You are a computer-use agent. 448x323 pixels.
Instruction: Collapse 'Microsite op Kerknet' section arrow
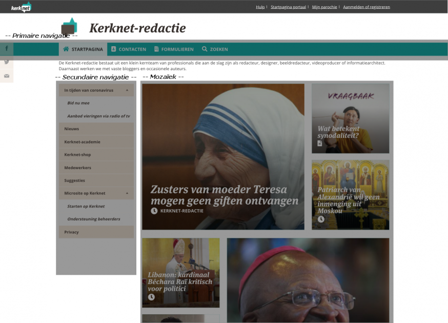pos(127,193)
